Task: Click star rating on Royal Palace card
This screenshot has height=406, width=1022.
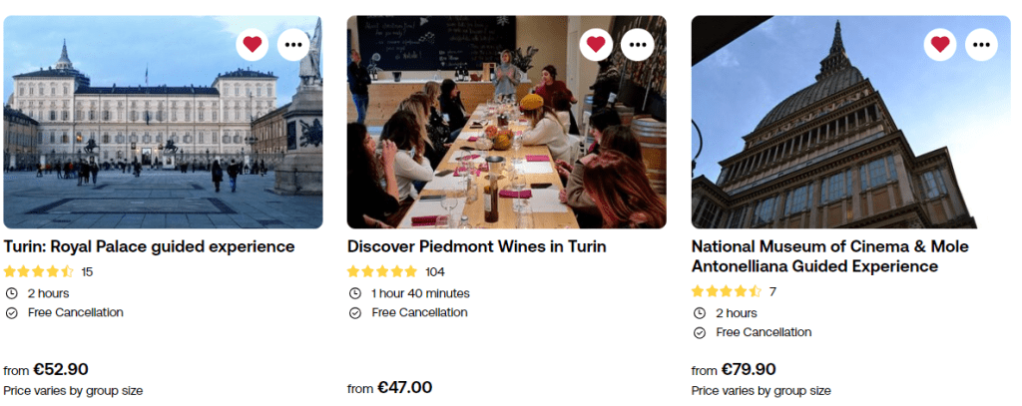Action: pyautogui.click(x=39, y=271)
